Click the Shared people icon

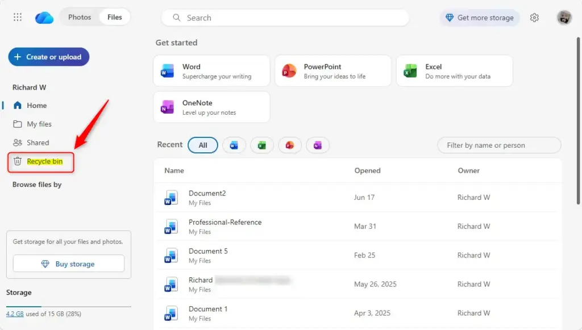(x=18, y=143)
